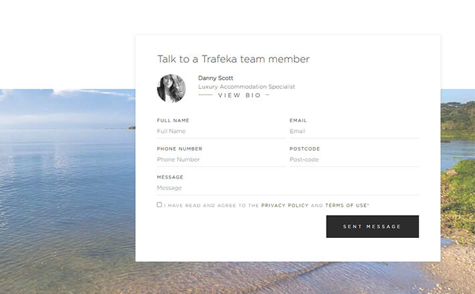475x294 pixels.
Task: Focus the Message text field
Action: point(288,188)
